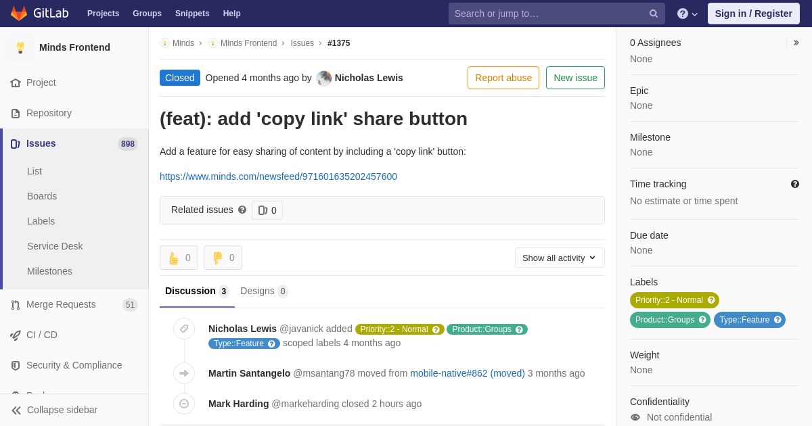812x426 pixels.
Task: Open the minds.com newsfeed link
Action: tap(278, 176)
